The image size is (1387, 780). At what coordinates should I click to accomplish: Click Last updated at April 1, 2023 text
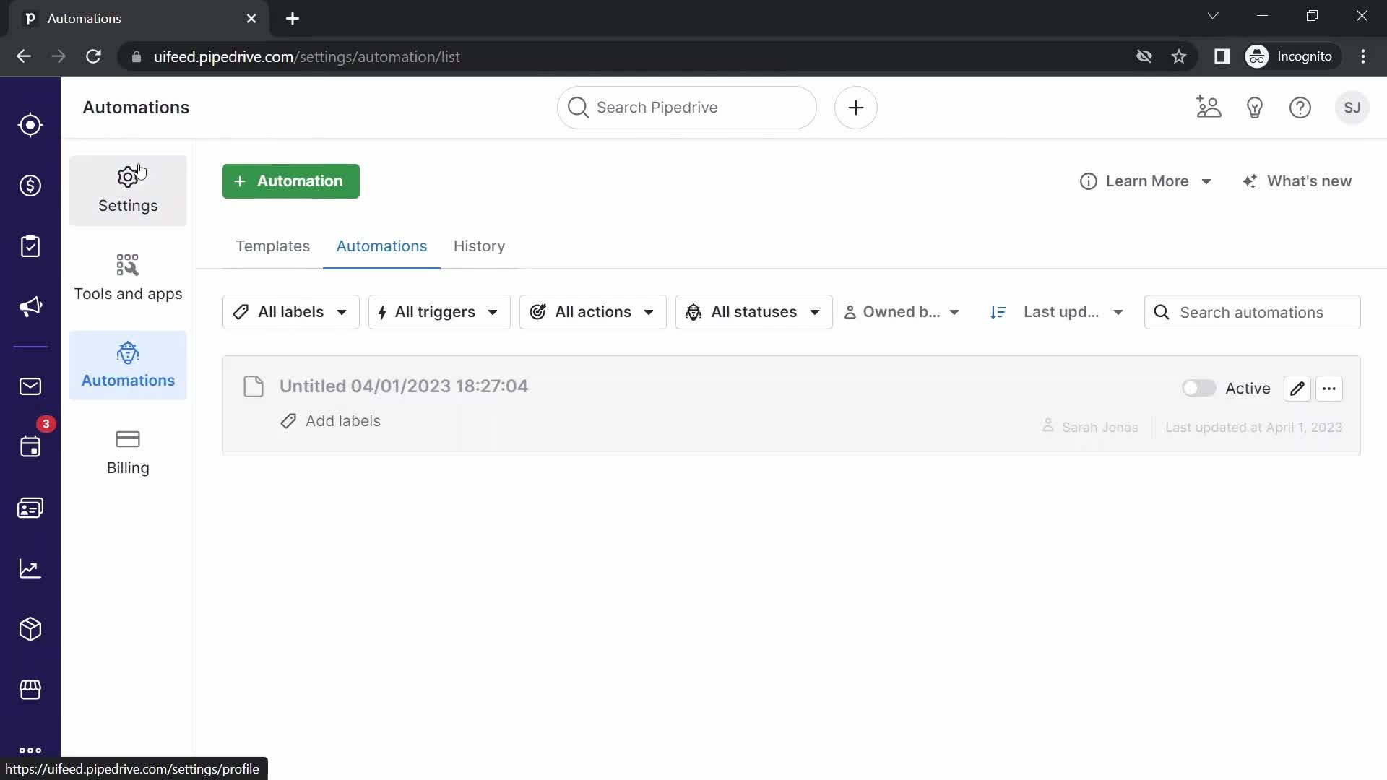point(1253,428)
